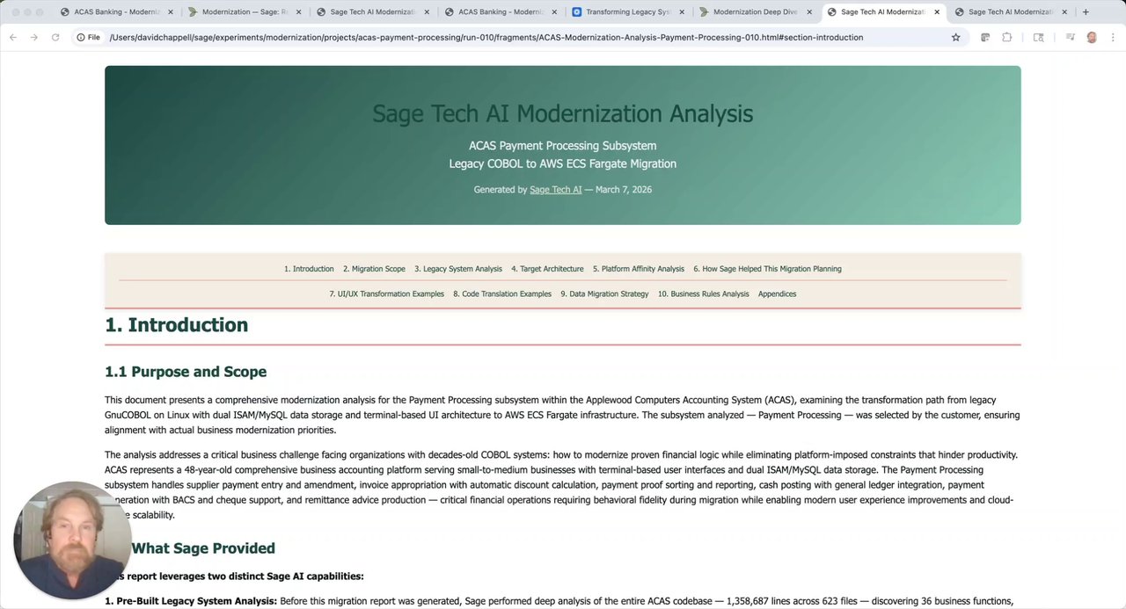Navigate to 5. Platform Affinity Analysis
This screenshot has height=609, width=1126.
pyautogui.click(x=638, y=269)
